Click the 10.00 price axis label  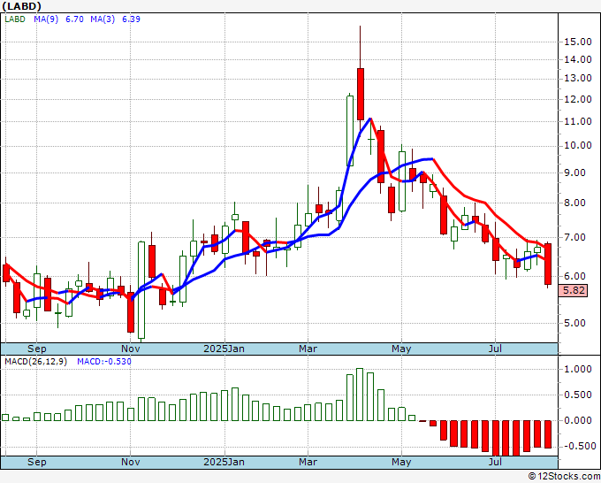coord(578,145)
